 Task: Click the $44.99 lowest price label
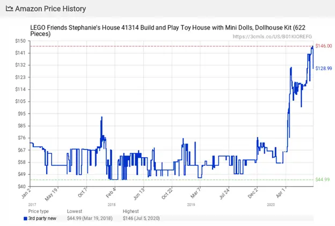pos(323,180)
